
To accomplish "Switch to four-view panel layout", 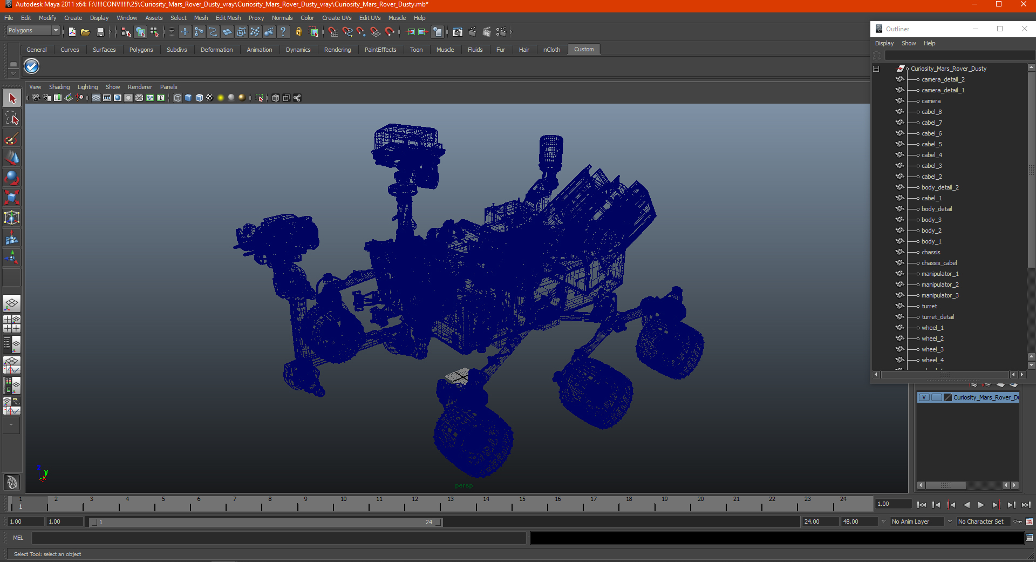I will (12, 324).
